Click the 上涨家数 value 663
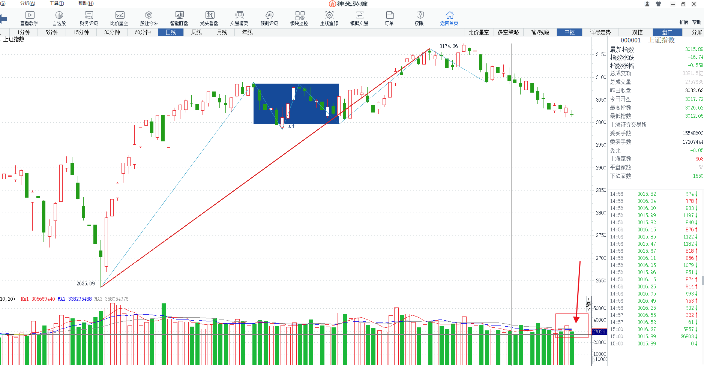Image resolution: width=704 pixels, height=366 pixels. (699, 159)
